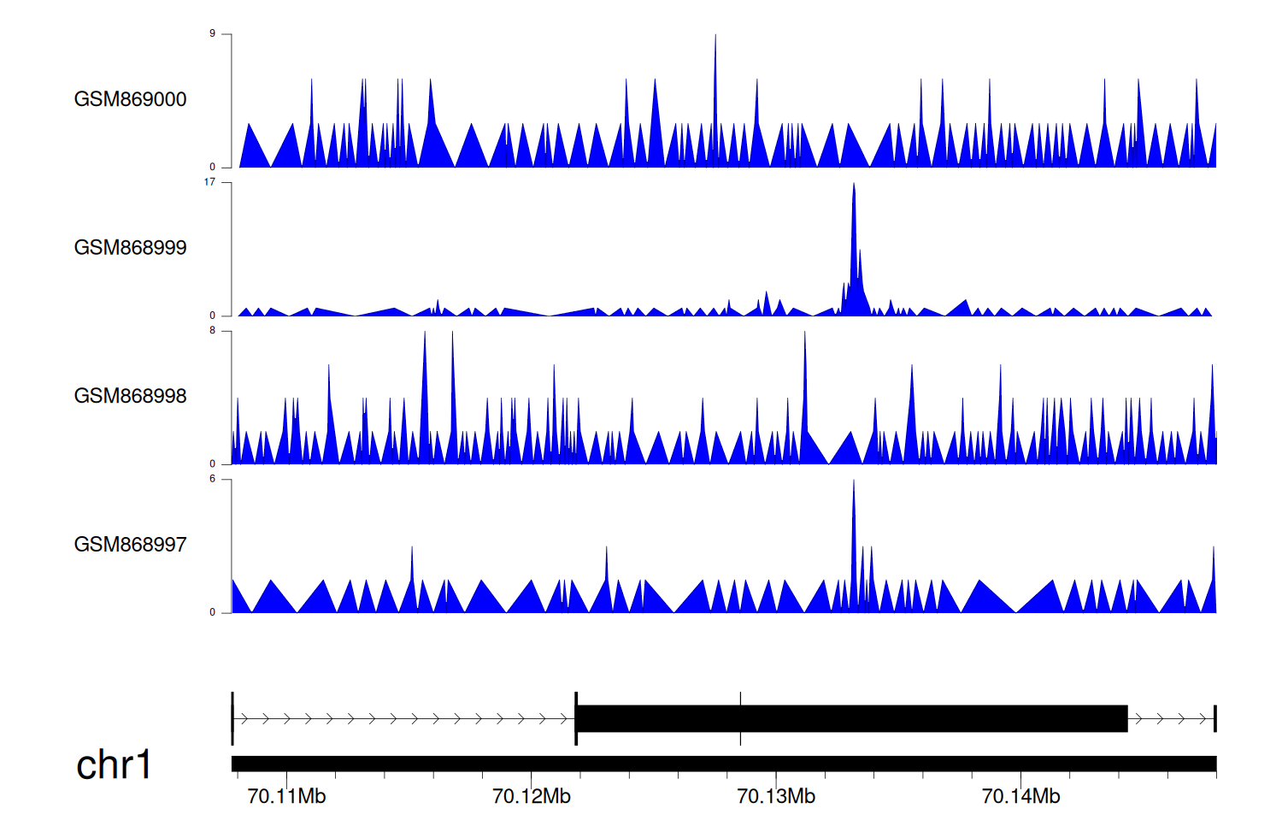
Task: Select the GSM868999 track label
Action: (x=130, y=248)
